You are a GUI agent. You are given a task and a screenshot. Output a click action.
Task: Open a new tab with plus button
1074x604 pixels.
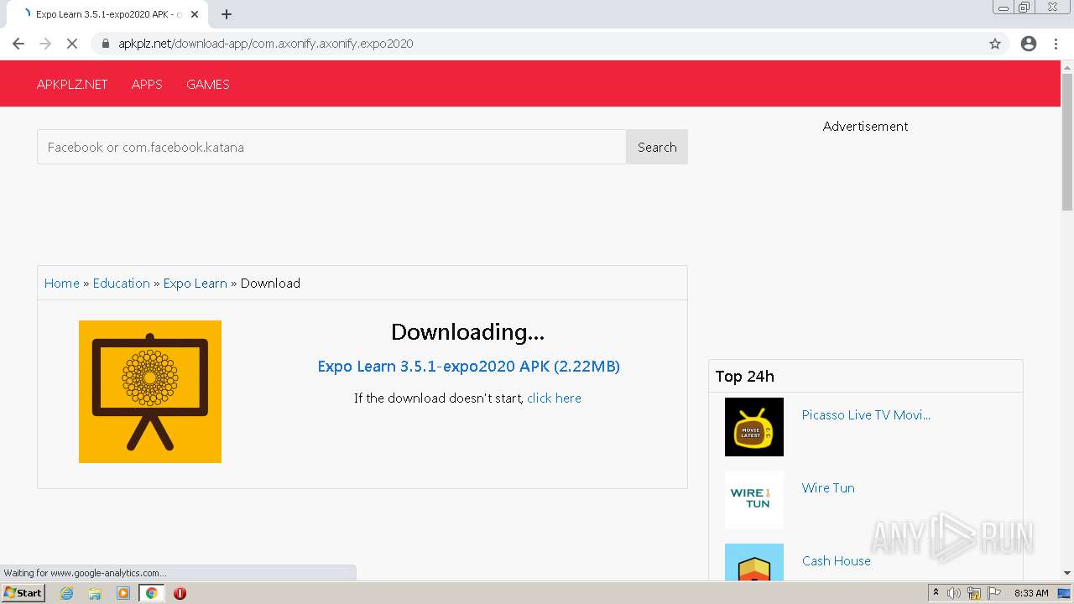pos(227,14)
